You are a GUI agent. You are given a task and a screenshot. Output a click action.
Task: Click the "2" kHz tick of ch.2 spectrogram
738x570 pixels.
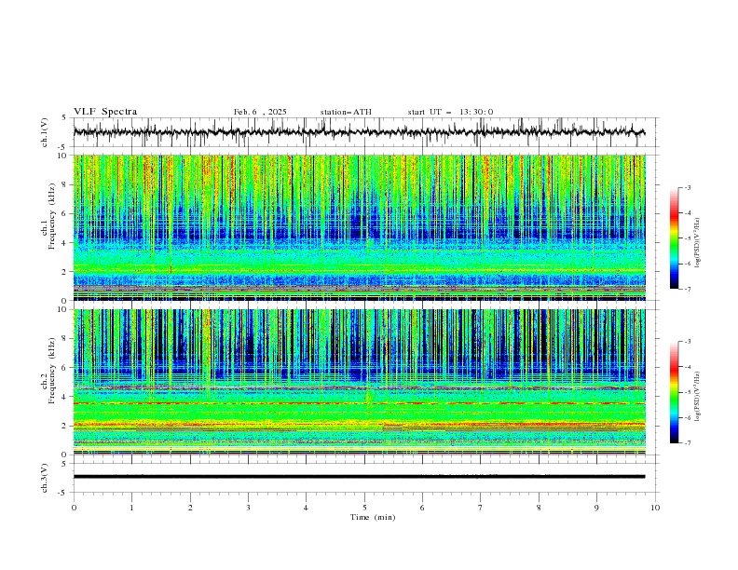click(65, 426)
